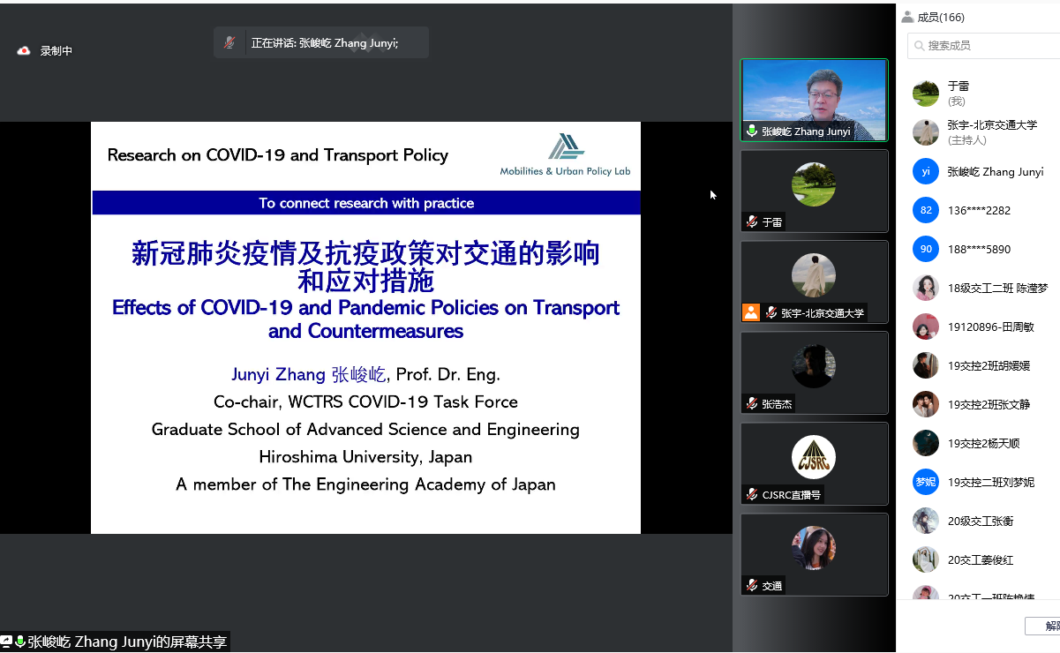Click the blue 'yi' avatar for Zhang Junyi

click(x=925, y=171)
